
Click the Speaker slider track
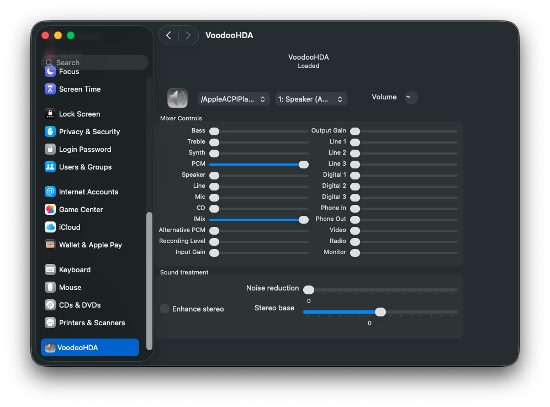(259, 176)
